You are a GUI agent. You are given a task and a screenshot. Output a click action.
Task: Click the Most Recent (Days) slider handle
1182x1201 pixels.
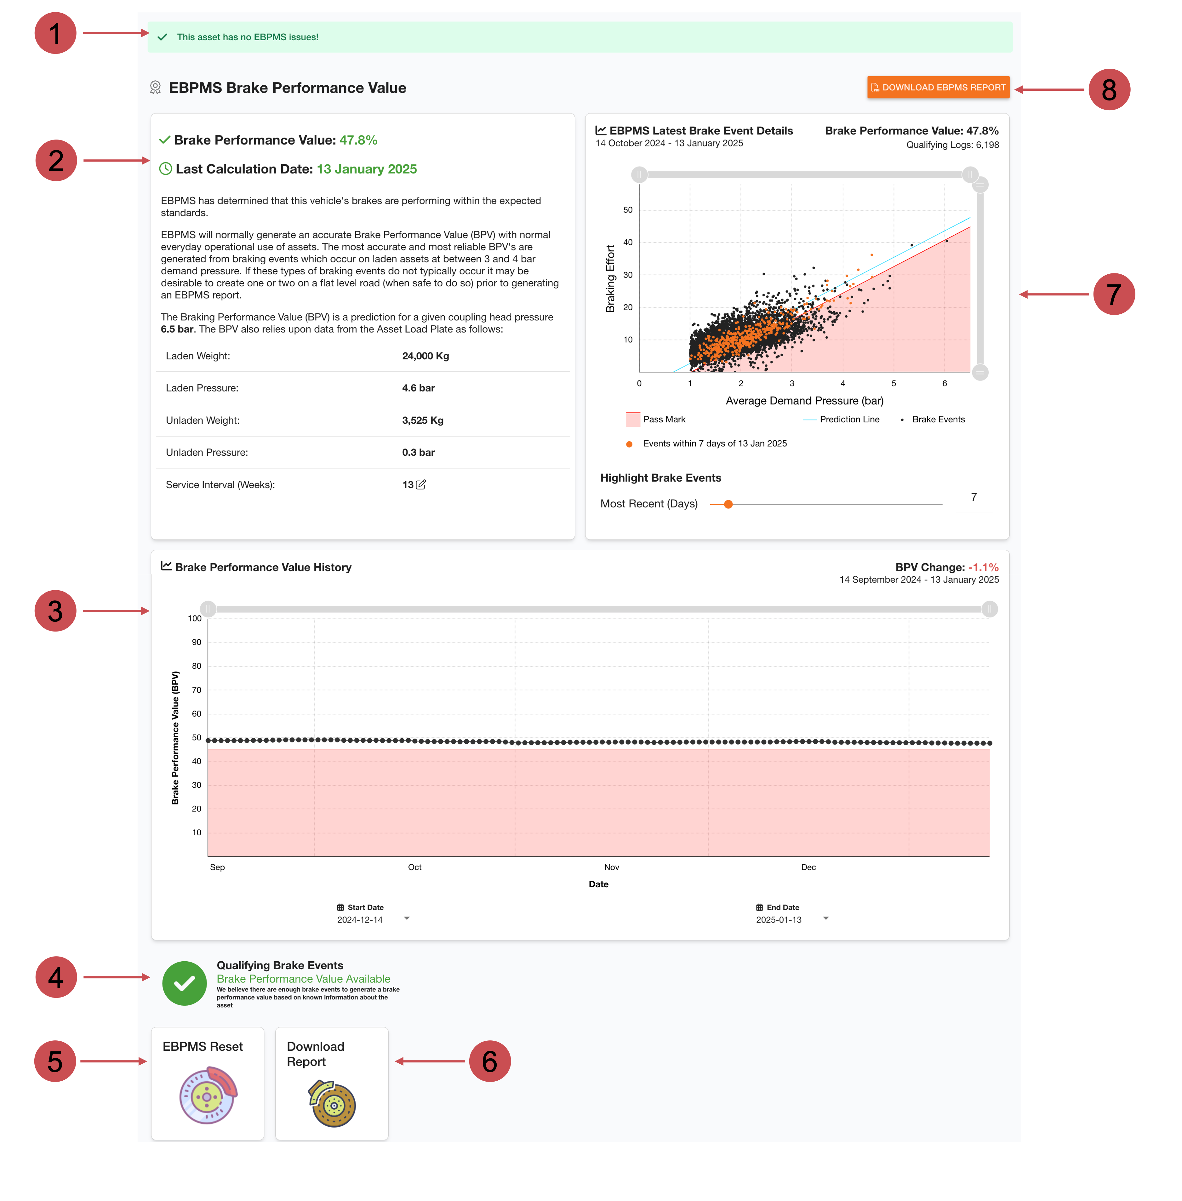coord(728,504)
